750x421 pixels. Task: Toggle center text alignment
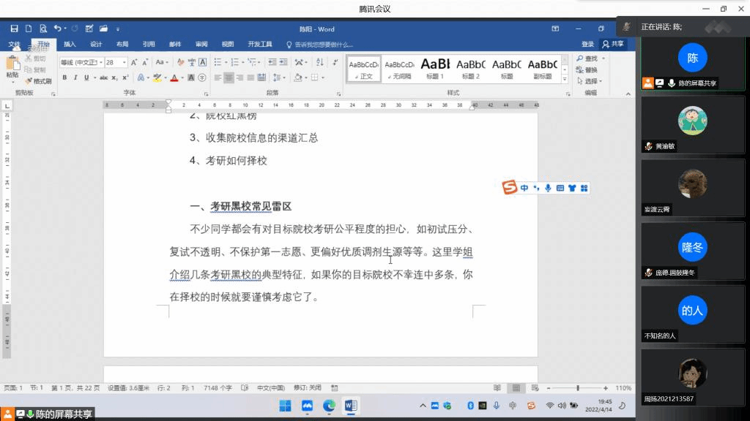[x=229, y=77]
